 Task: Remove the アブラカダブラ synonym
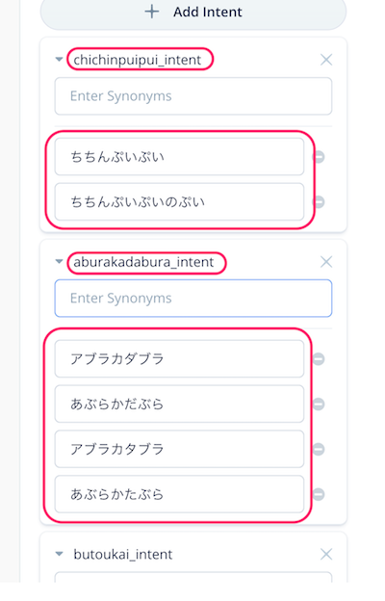(x=319, y=359)
